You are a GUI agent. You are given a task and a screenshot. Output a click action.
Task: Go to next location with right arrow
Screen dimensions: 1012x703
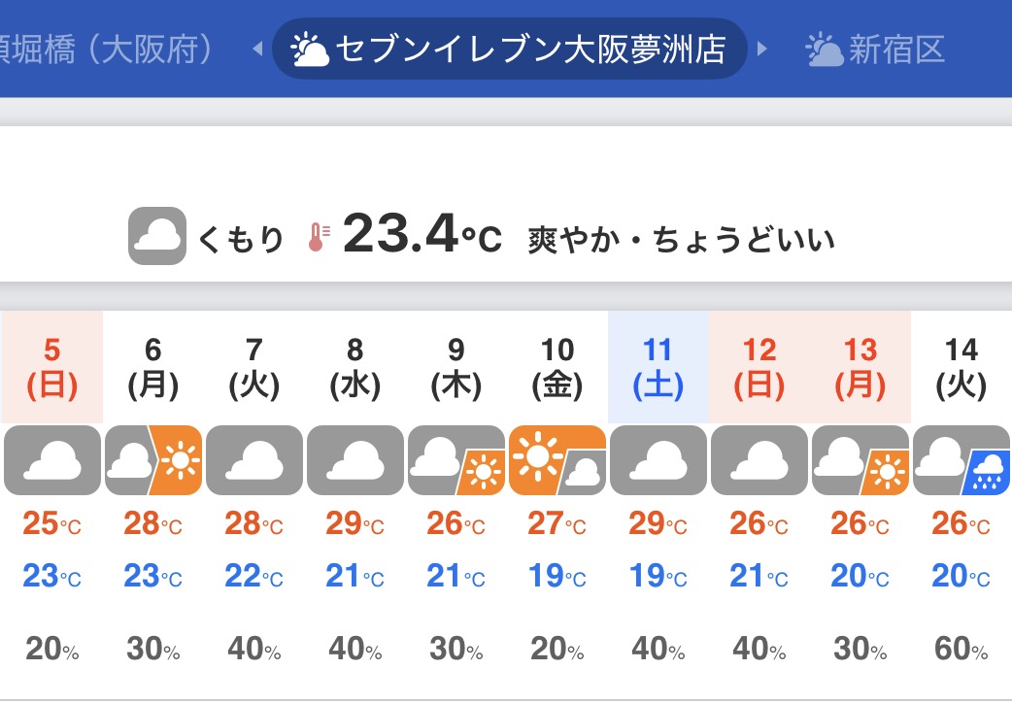point(762,49)
